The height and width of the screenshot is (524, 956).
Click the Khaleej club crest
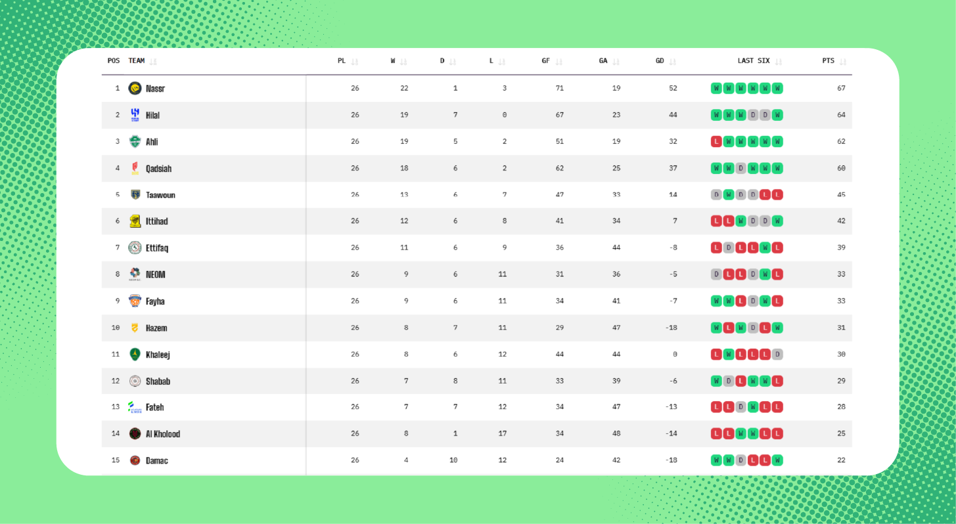[135, 354]
